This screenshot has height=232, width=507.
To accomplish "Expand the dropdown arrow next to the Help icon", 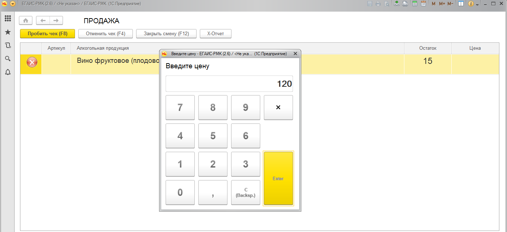I will (477, 4).
